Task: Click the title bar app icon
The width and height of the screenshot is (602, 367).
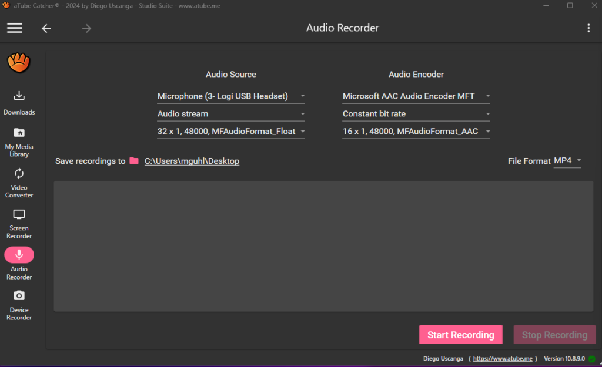Action: [6, 5]
